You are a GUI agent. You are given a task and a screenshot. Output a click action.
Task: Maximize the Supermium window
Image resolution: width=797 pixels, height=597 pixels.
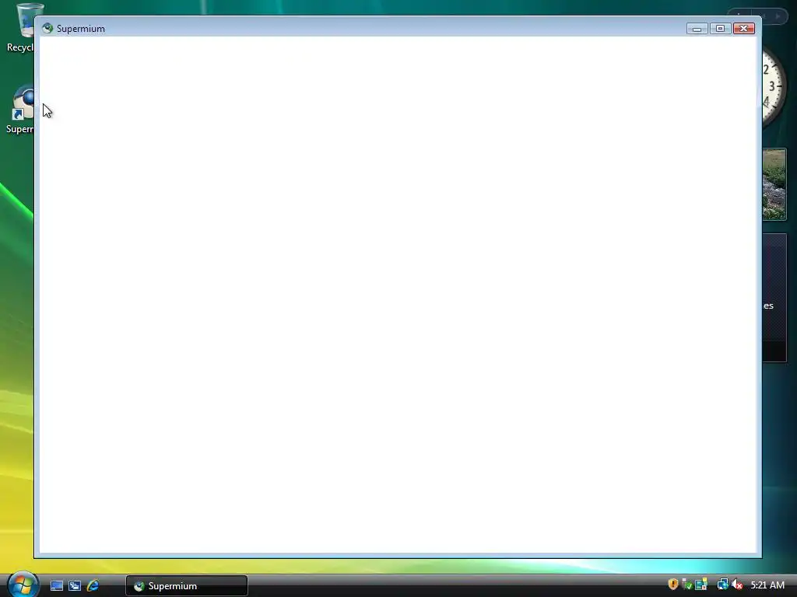tap(720, 29)
